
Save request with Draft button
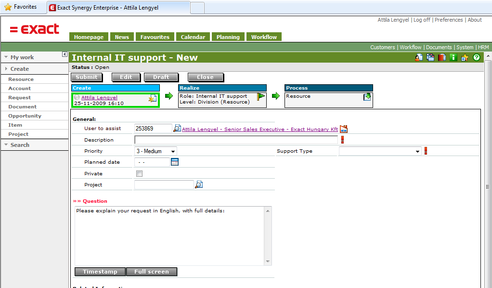coord(161,77)
